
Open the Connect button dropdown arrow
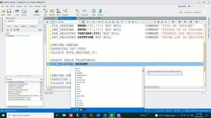coord(42,12)
